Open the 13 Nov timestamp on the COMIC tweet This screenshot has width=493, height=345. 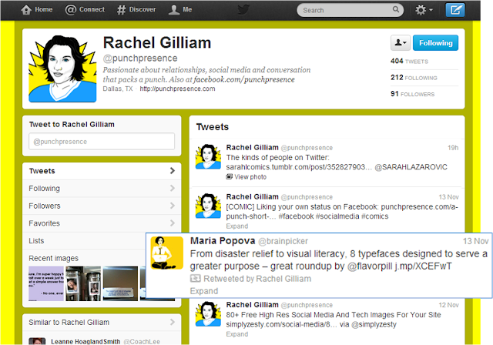click(448, 197)
